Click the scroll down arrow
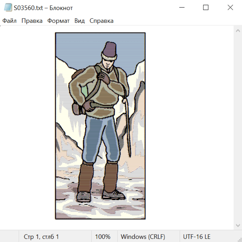 pyautogui.click(x=238, y=225)
